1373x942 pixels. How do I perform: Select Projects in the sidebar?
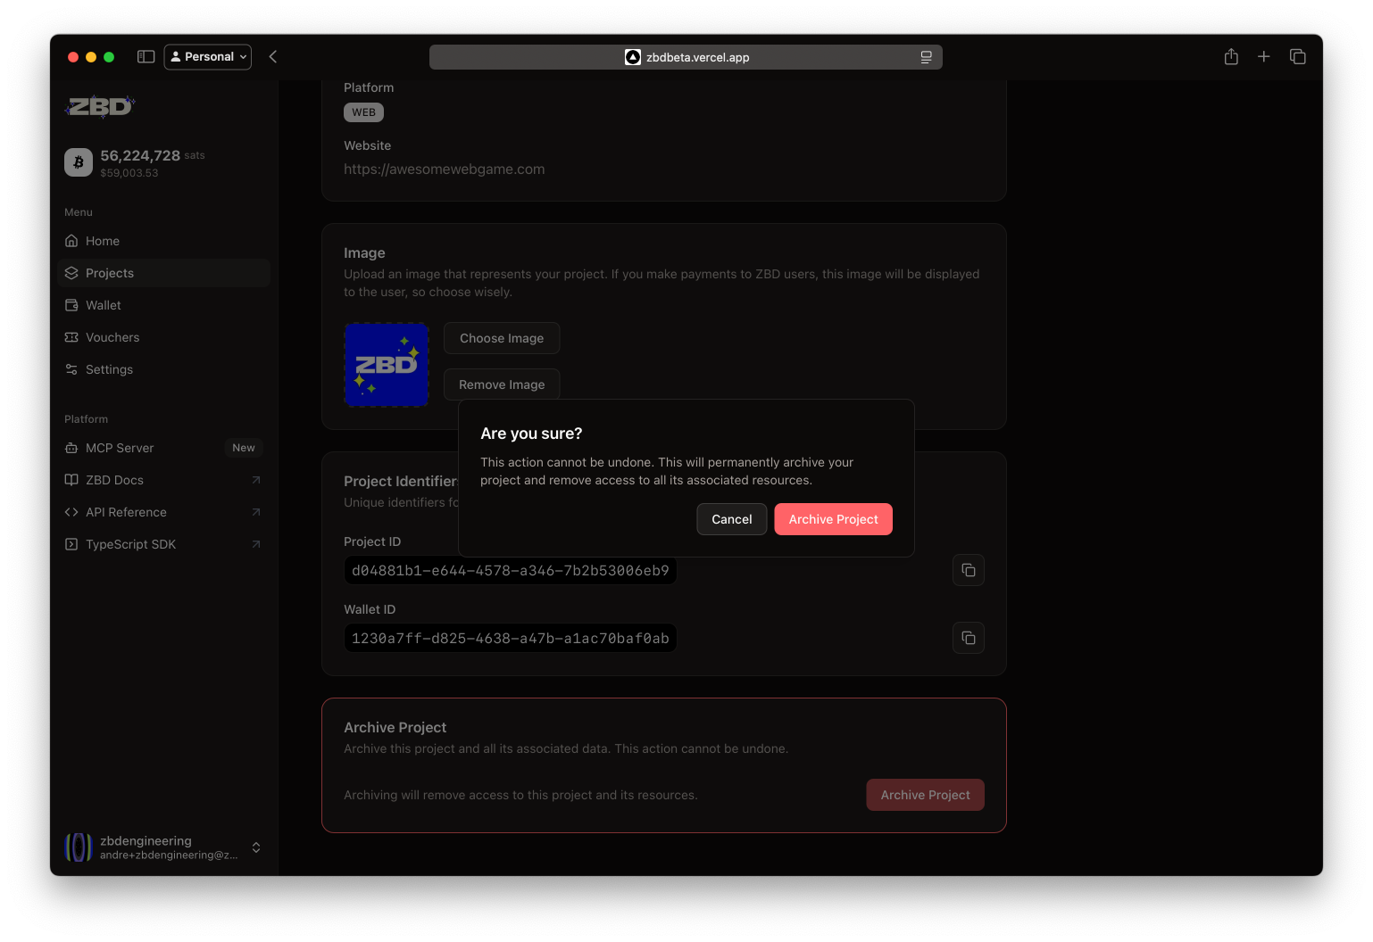tap(109, 273)
